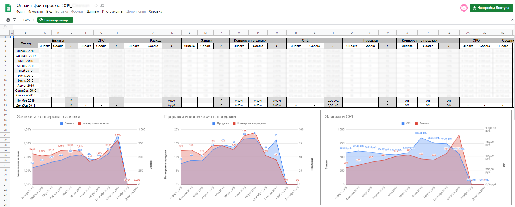Image resolution: width=515 pixels, height=207 pixels.
Task: Collapse the toolbar with the chevron arrow
Action: pos(513,20)
